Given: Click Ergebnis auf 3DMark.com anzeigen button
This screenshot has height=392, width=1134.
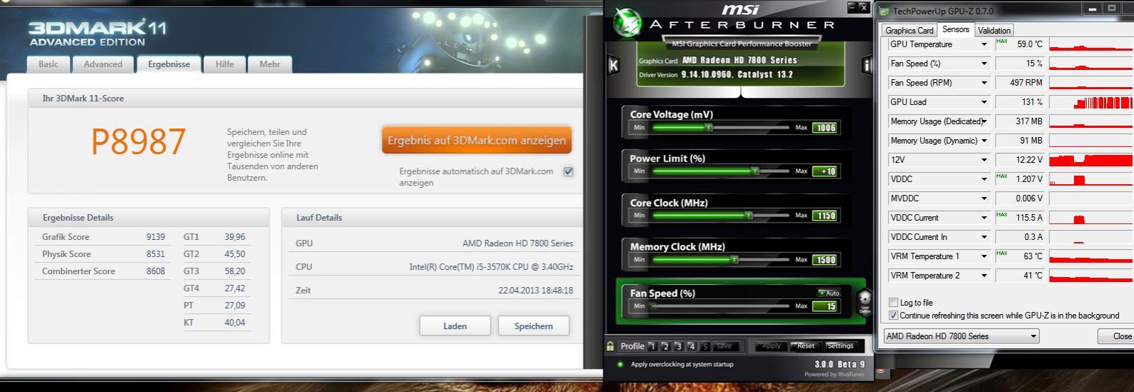Looking at the screenshot, I should pyautogui.click(x=477, y=141).
